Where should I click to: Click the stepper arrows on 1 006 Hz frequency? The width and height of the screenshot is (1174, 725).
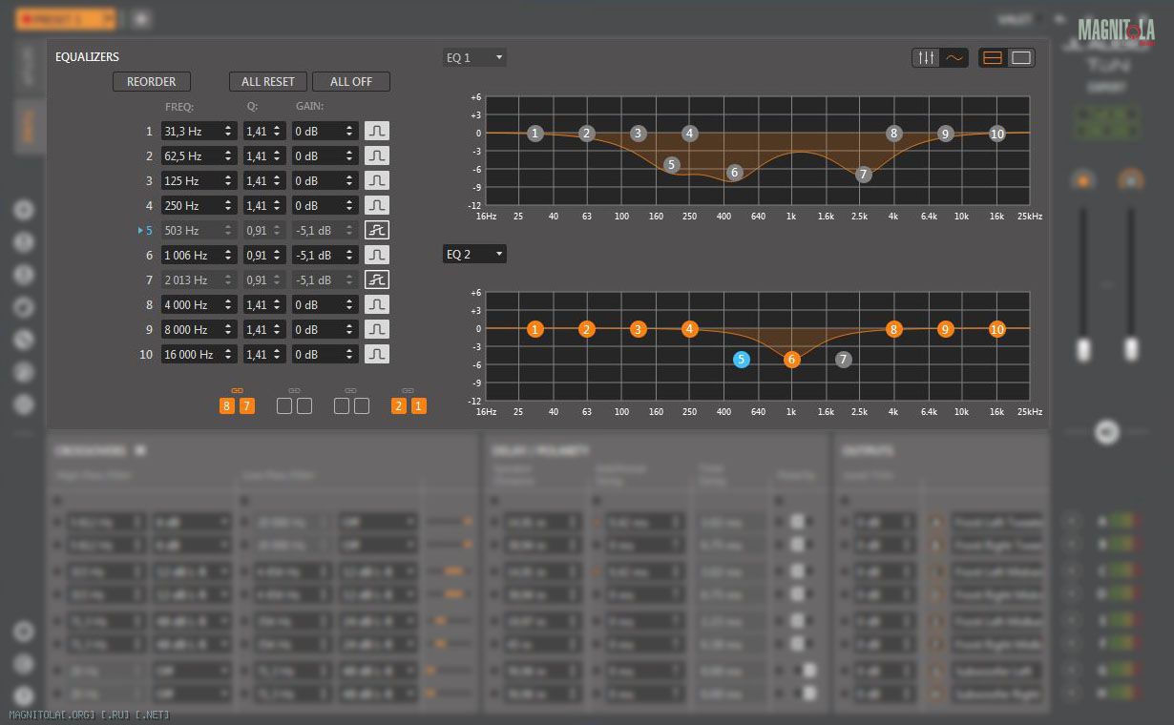click(228, 255)
